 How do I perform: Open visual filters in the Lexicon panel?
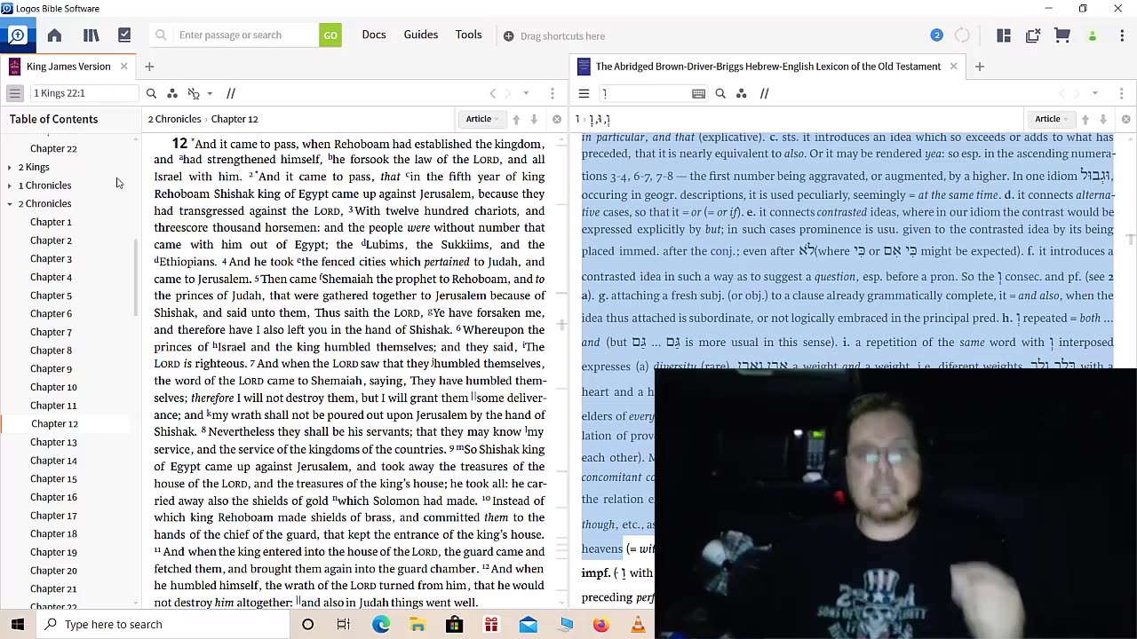coord(742,93)
